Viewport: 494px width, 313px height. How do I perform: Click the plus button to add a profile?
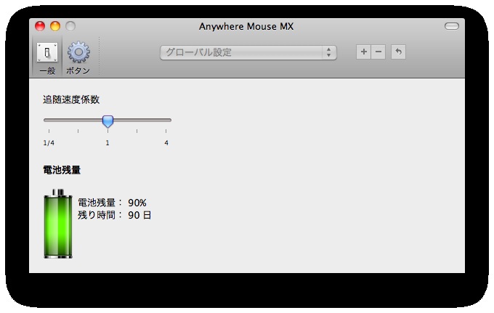[x=363, y=52]
